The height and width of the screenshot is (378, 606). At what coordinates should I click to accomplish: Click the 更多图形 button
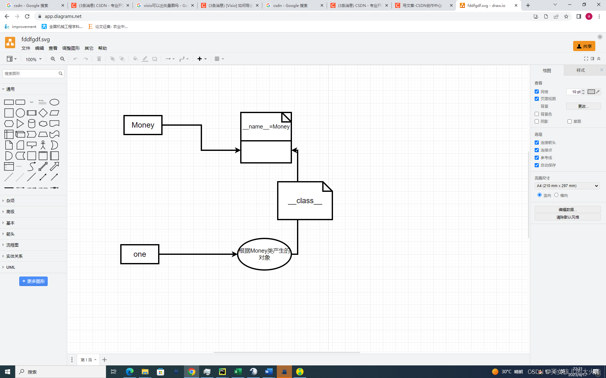coord(33,281)
